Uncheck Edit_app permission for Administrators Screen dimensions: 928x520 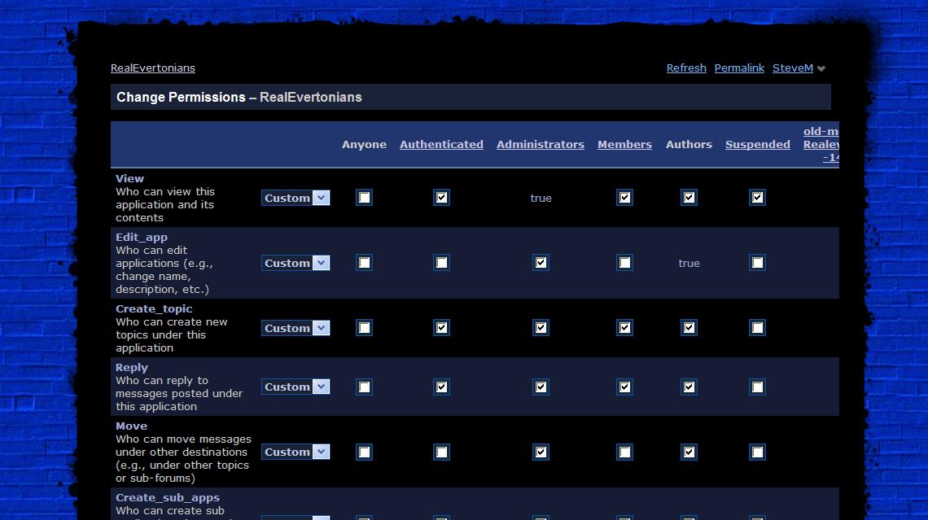click(541, 263)
